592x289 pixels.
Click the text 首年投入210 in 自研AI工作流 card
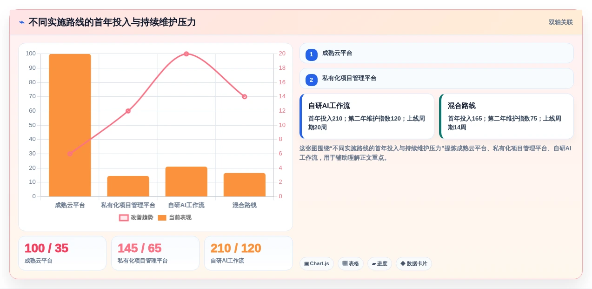pos(325,119)
